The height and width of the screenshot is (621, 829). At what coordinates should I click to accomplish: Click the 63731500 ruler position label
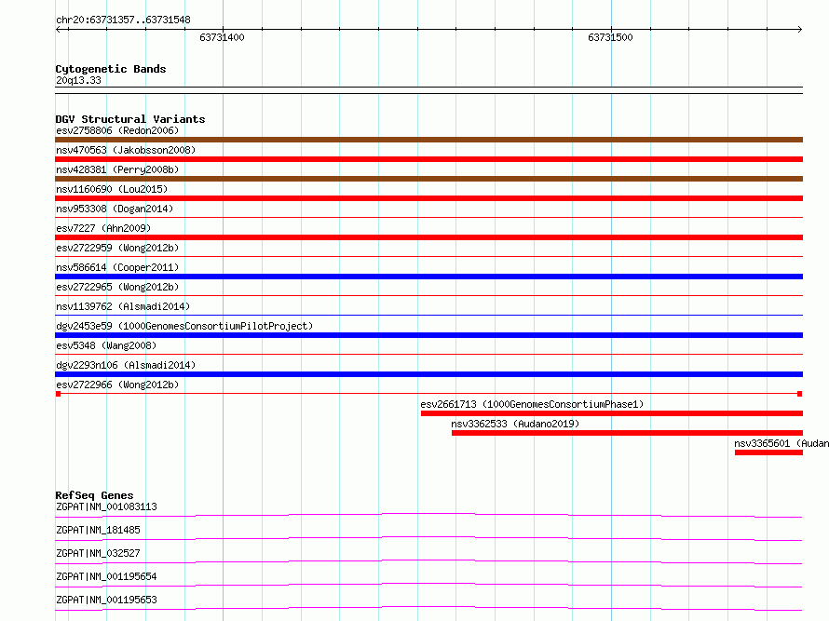tap(611, 37)
